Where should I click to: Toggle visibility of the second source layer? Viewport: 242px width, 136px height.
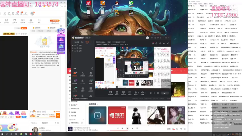73,48
